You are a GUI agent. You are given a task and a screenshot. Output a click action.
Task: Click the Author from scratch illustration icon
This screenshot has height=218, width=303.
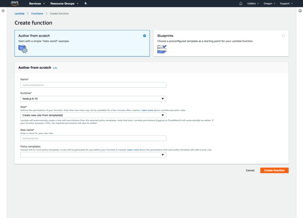pyautogui.click(x=23, y=49)
